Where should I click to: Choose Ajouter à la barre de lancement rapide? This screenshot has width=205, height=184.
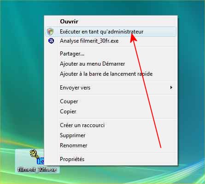(106, 74)
